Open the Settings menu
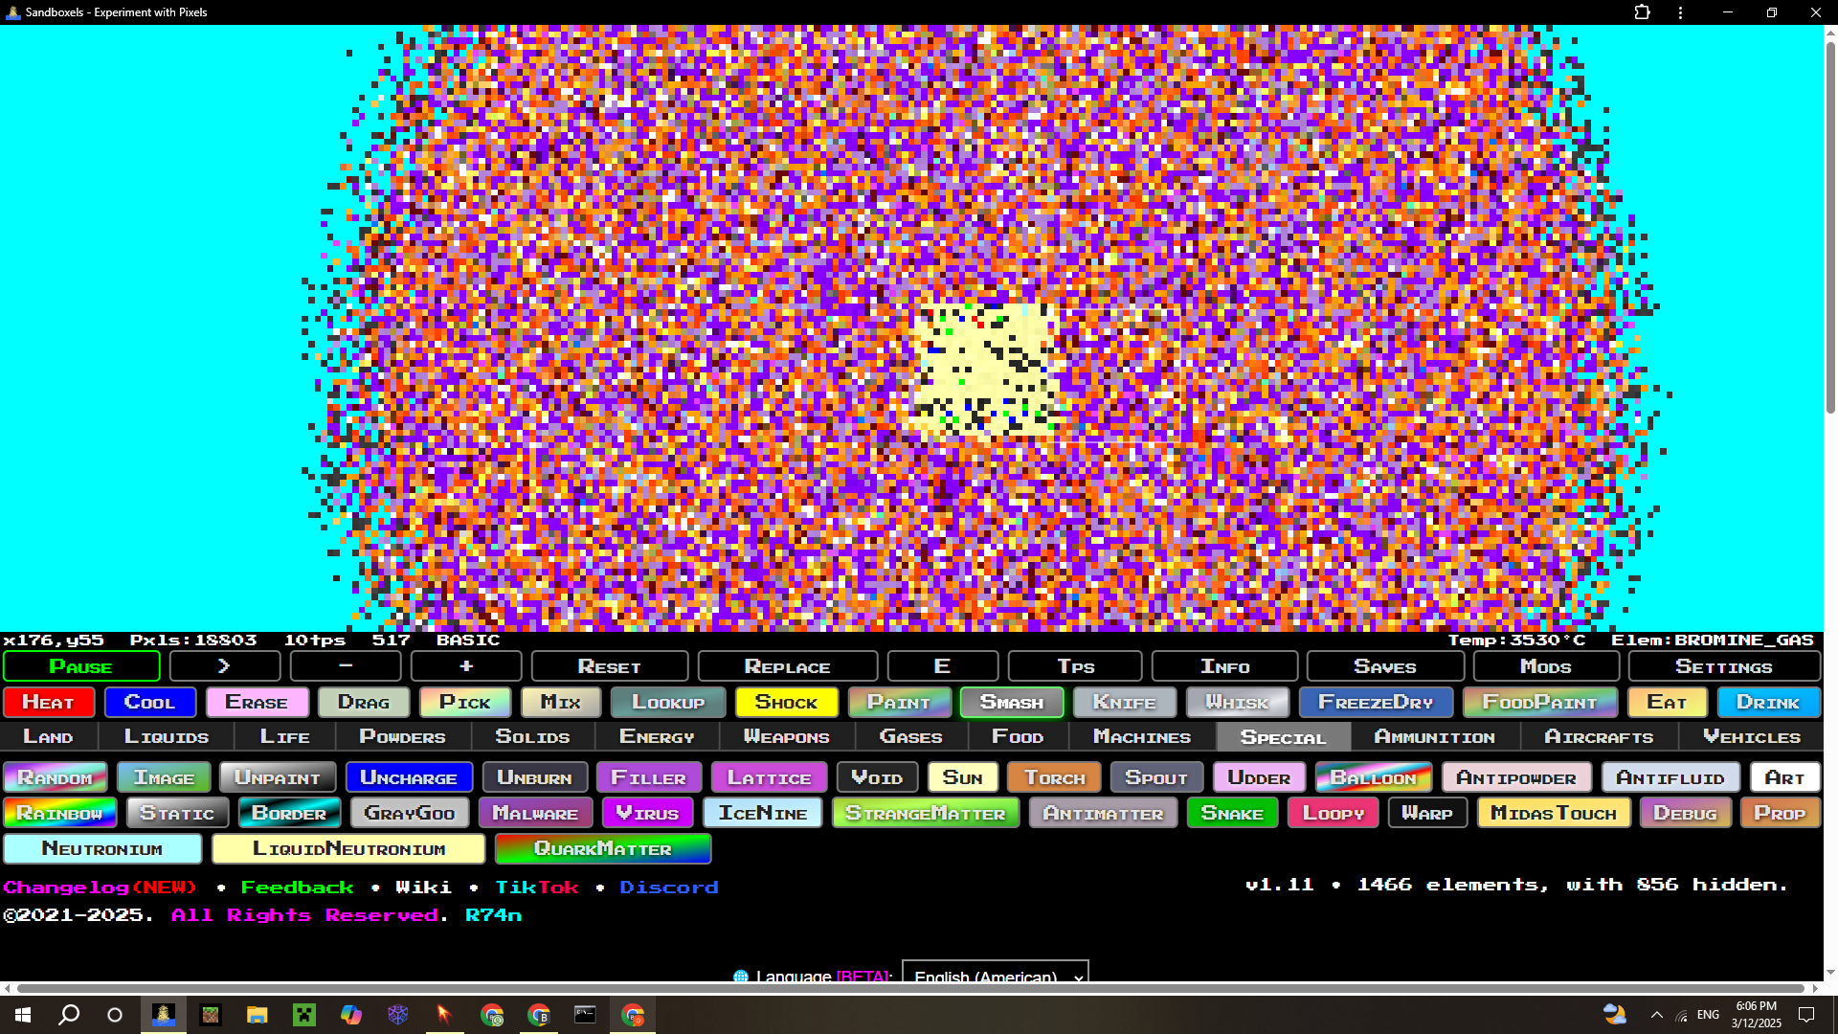 1723,666
